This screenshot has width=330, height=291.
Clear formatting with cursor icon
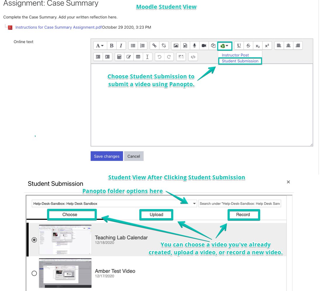[x=147, y=57]
